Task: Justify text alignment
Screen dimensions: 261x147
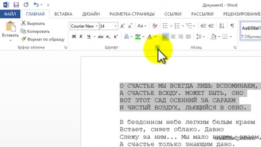Action: pos(188,37)
